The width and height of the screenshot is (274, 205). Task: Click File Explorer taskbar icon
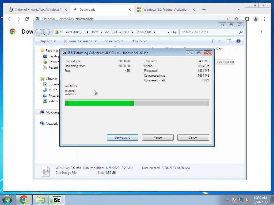(x=40, y=200)
